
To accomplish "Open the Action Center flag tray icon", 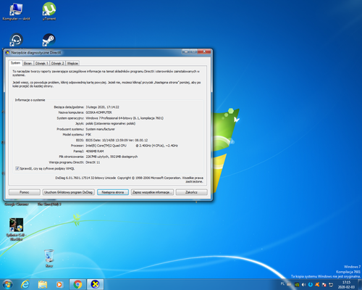I will coord(324,285).
